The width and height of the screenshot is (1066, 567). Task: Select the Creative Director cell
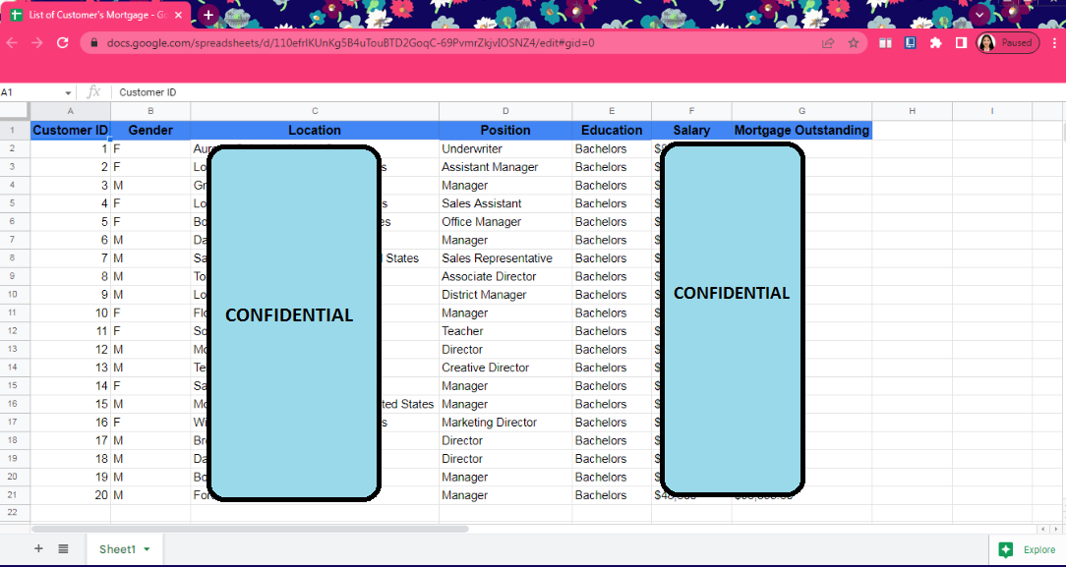click(505, 368)
